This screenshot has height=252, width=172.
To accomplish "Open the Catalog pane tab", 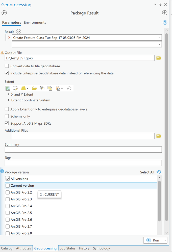I will (x=7, y=248).
